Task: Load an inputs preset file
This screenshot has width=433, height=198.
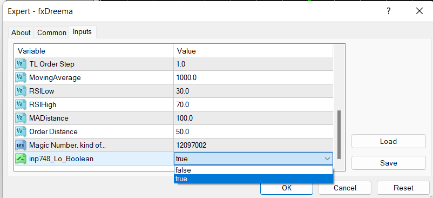Action: coord(389,141)
